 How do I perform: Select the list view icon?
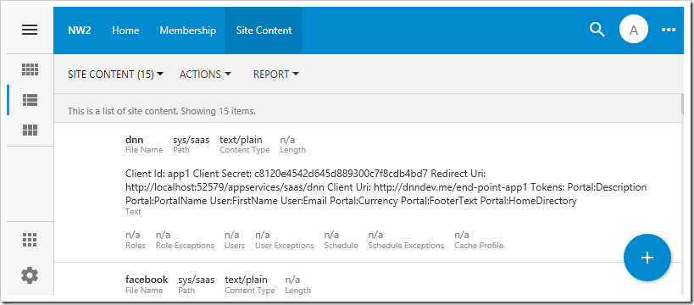[x=31, y=101]
